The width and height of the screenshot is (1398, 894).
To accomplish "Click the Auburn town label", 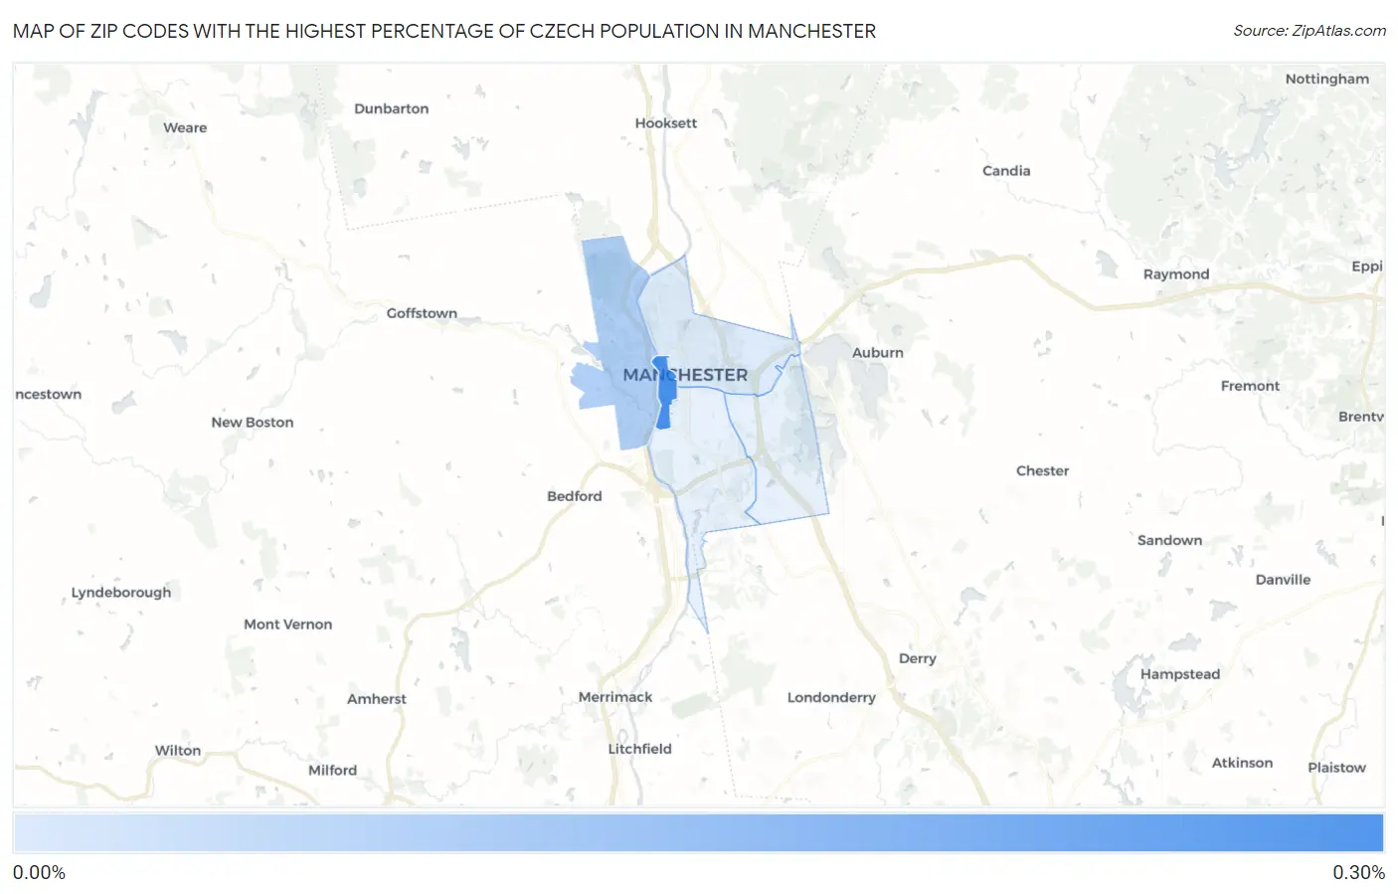I will [x=878, y=353].
